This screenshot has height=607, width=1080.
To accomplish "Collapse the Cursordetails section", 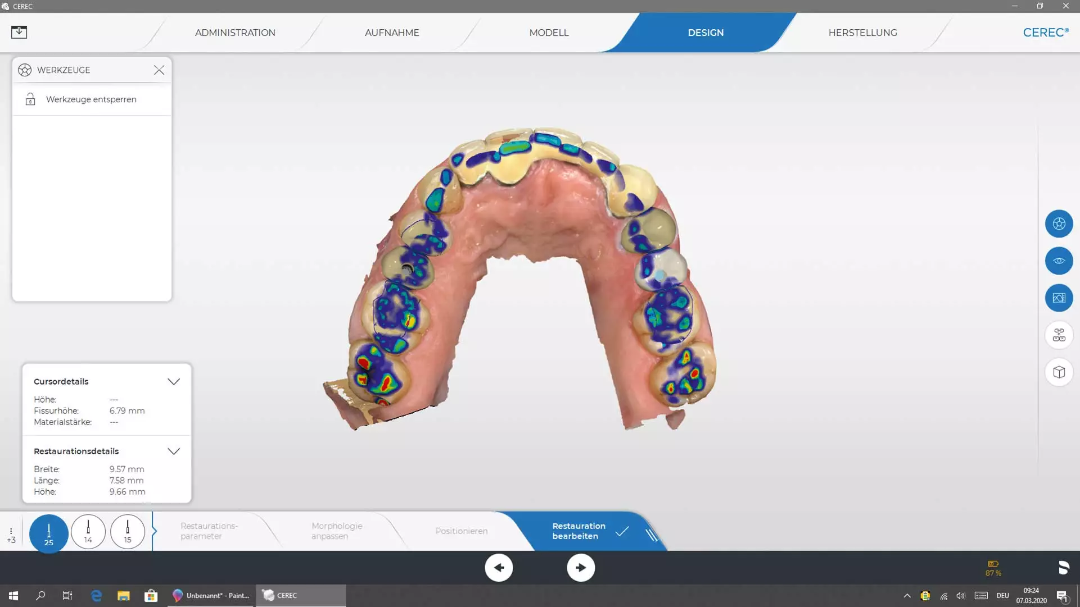I will coord(173,382).
